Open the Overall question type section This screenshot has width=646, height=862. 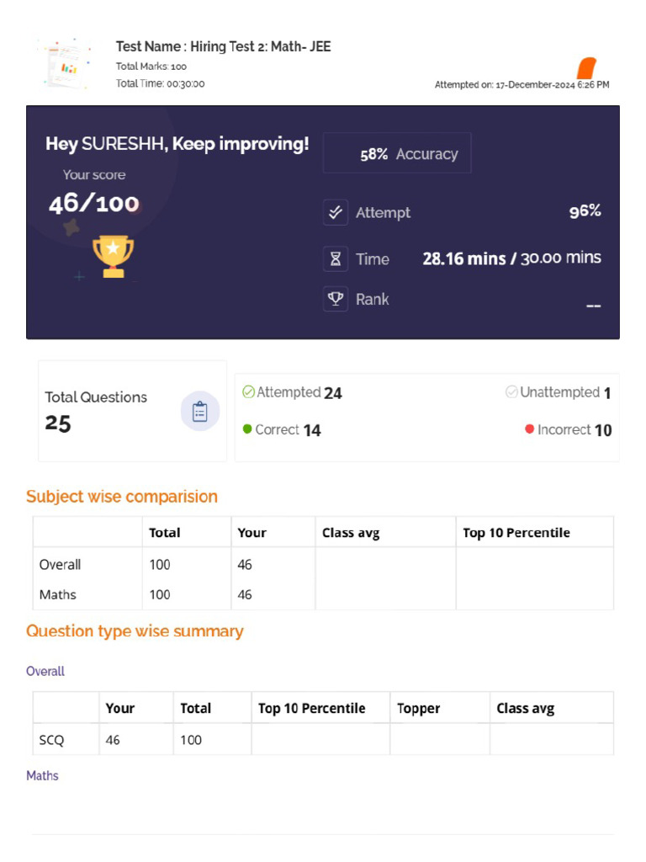(x=45, y=672)
